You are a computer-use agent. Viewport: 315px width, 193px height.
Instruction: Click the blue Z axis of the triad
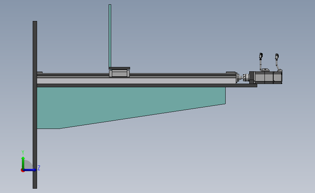(x=30, y=170)
